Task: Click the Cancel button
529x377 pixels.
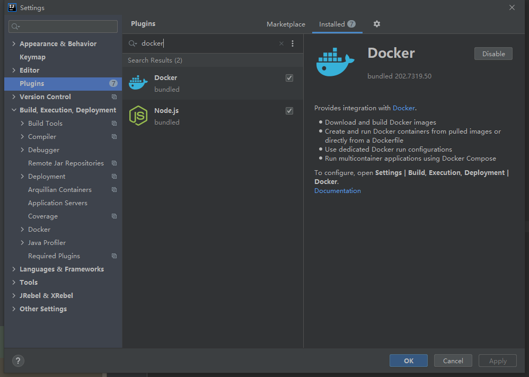Action: (x=453, y=361)
